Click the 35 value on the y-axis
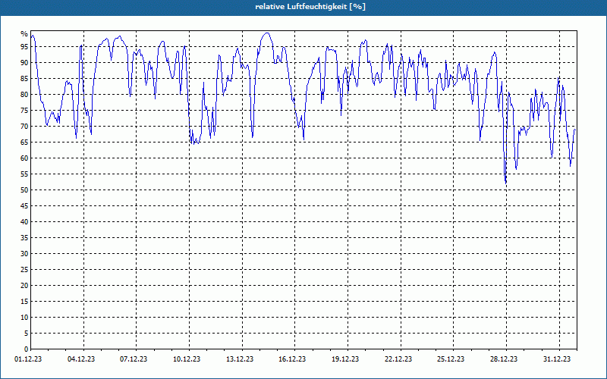 tap(24, 238)
